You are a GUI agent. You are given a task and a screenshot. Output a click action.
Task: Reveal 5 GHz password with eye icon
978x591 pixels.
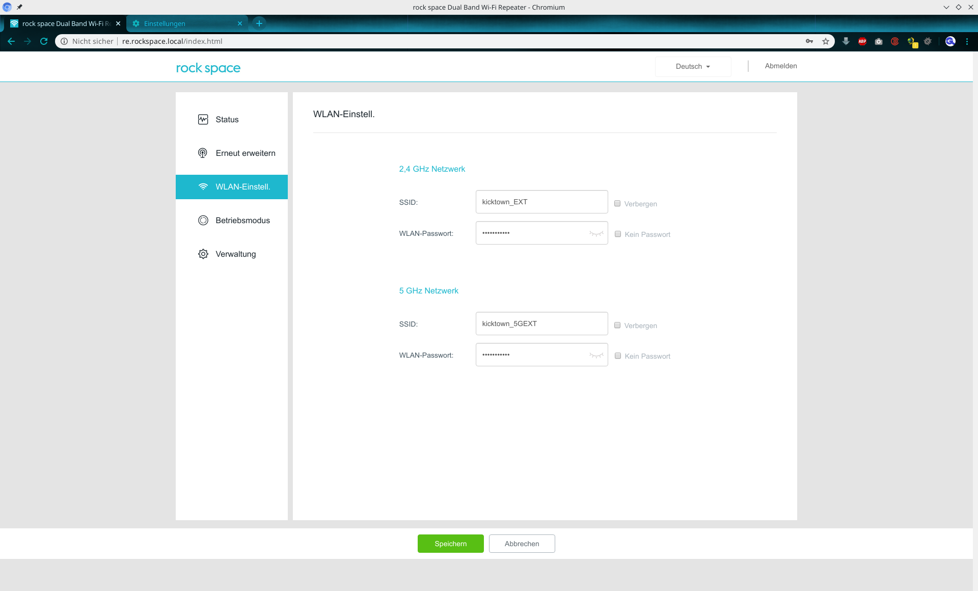point(596,355)
